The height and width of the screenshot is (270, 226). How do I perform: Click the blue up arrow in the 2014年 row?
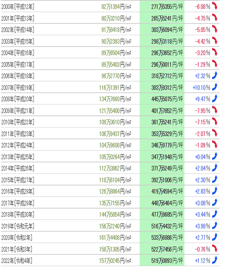pyautogui.click(x=214, y=168)
